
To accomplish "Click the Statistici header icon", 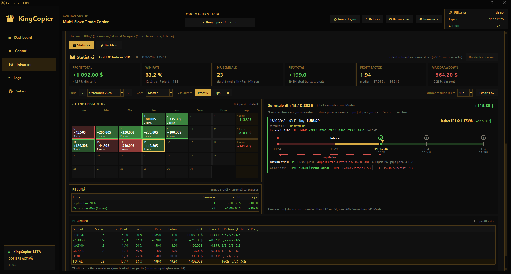I will (72, 57).
